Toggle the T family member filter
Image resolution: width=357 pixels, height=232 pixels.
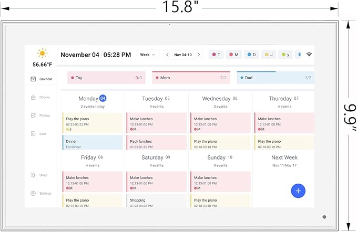(x=216, y=55)
